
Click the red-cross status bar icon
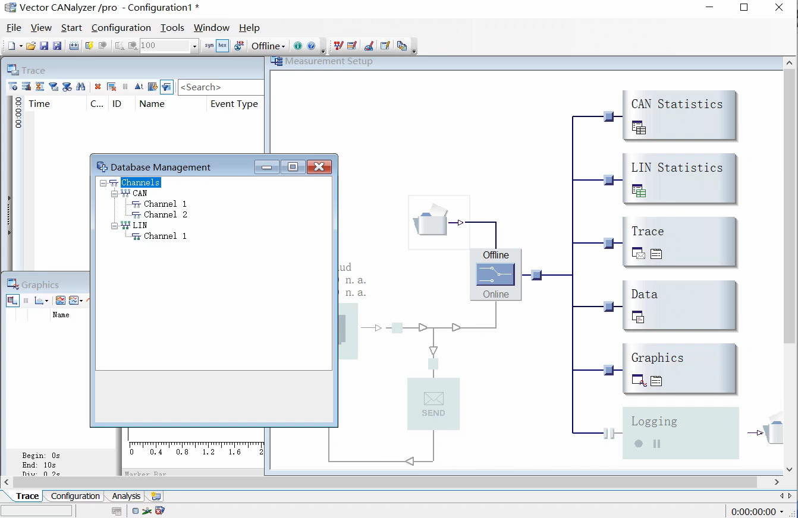(x=159, y=510)
